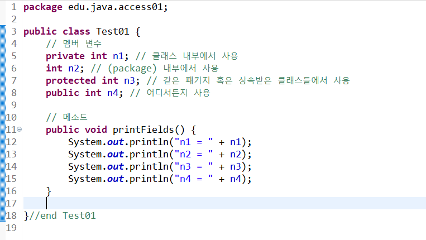Click the protected keyword on line 7

pyautogui.click(x=71, y=80)
